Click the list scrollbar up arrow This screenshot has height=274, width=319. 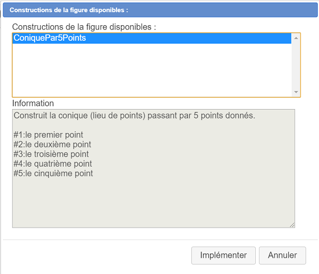click(x=296, y=38)
